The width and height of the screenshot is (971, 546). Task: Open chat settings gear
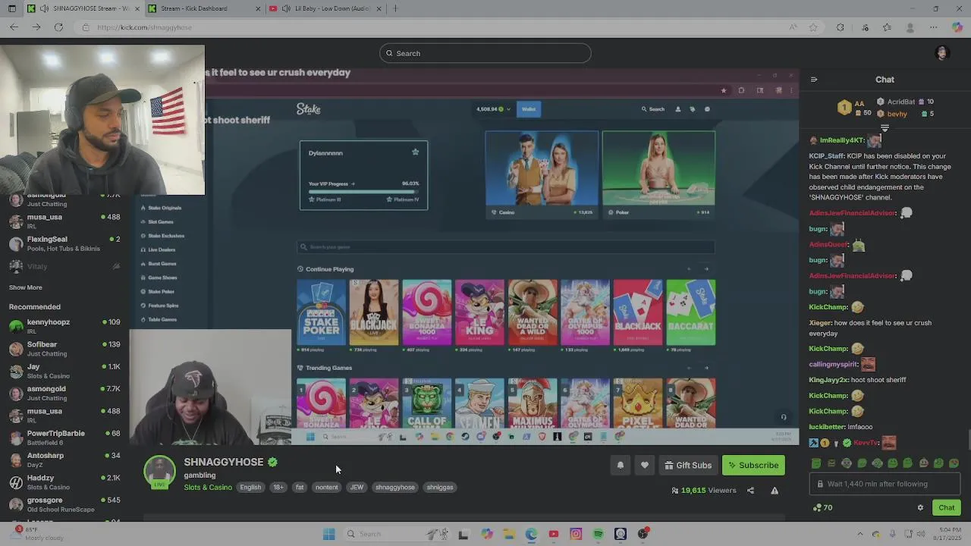[x=920, y=508]
